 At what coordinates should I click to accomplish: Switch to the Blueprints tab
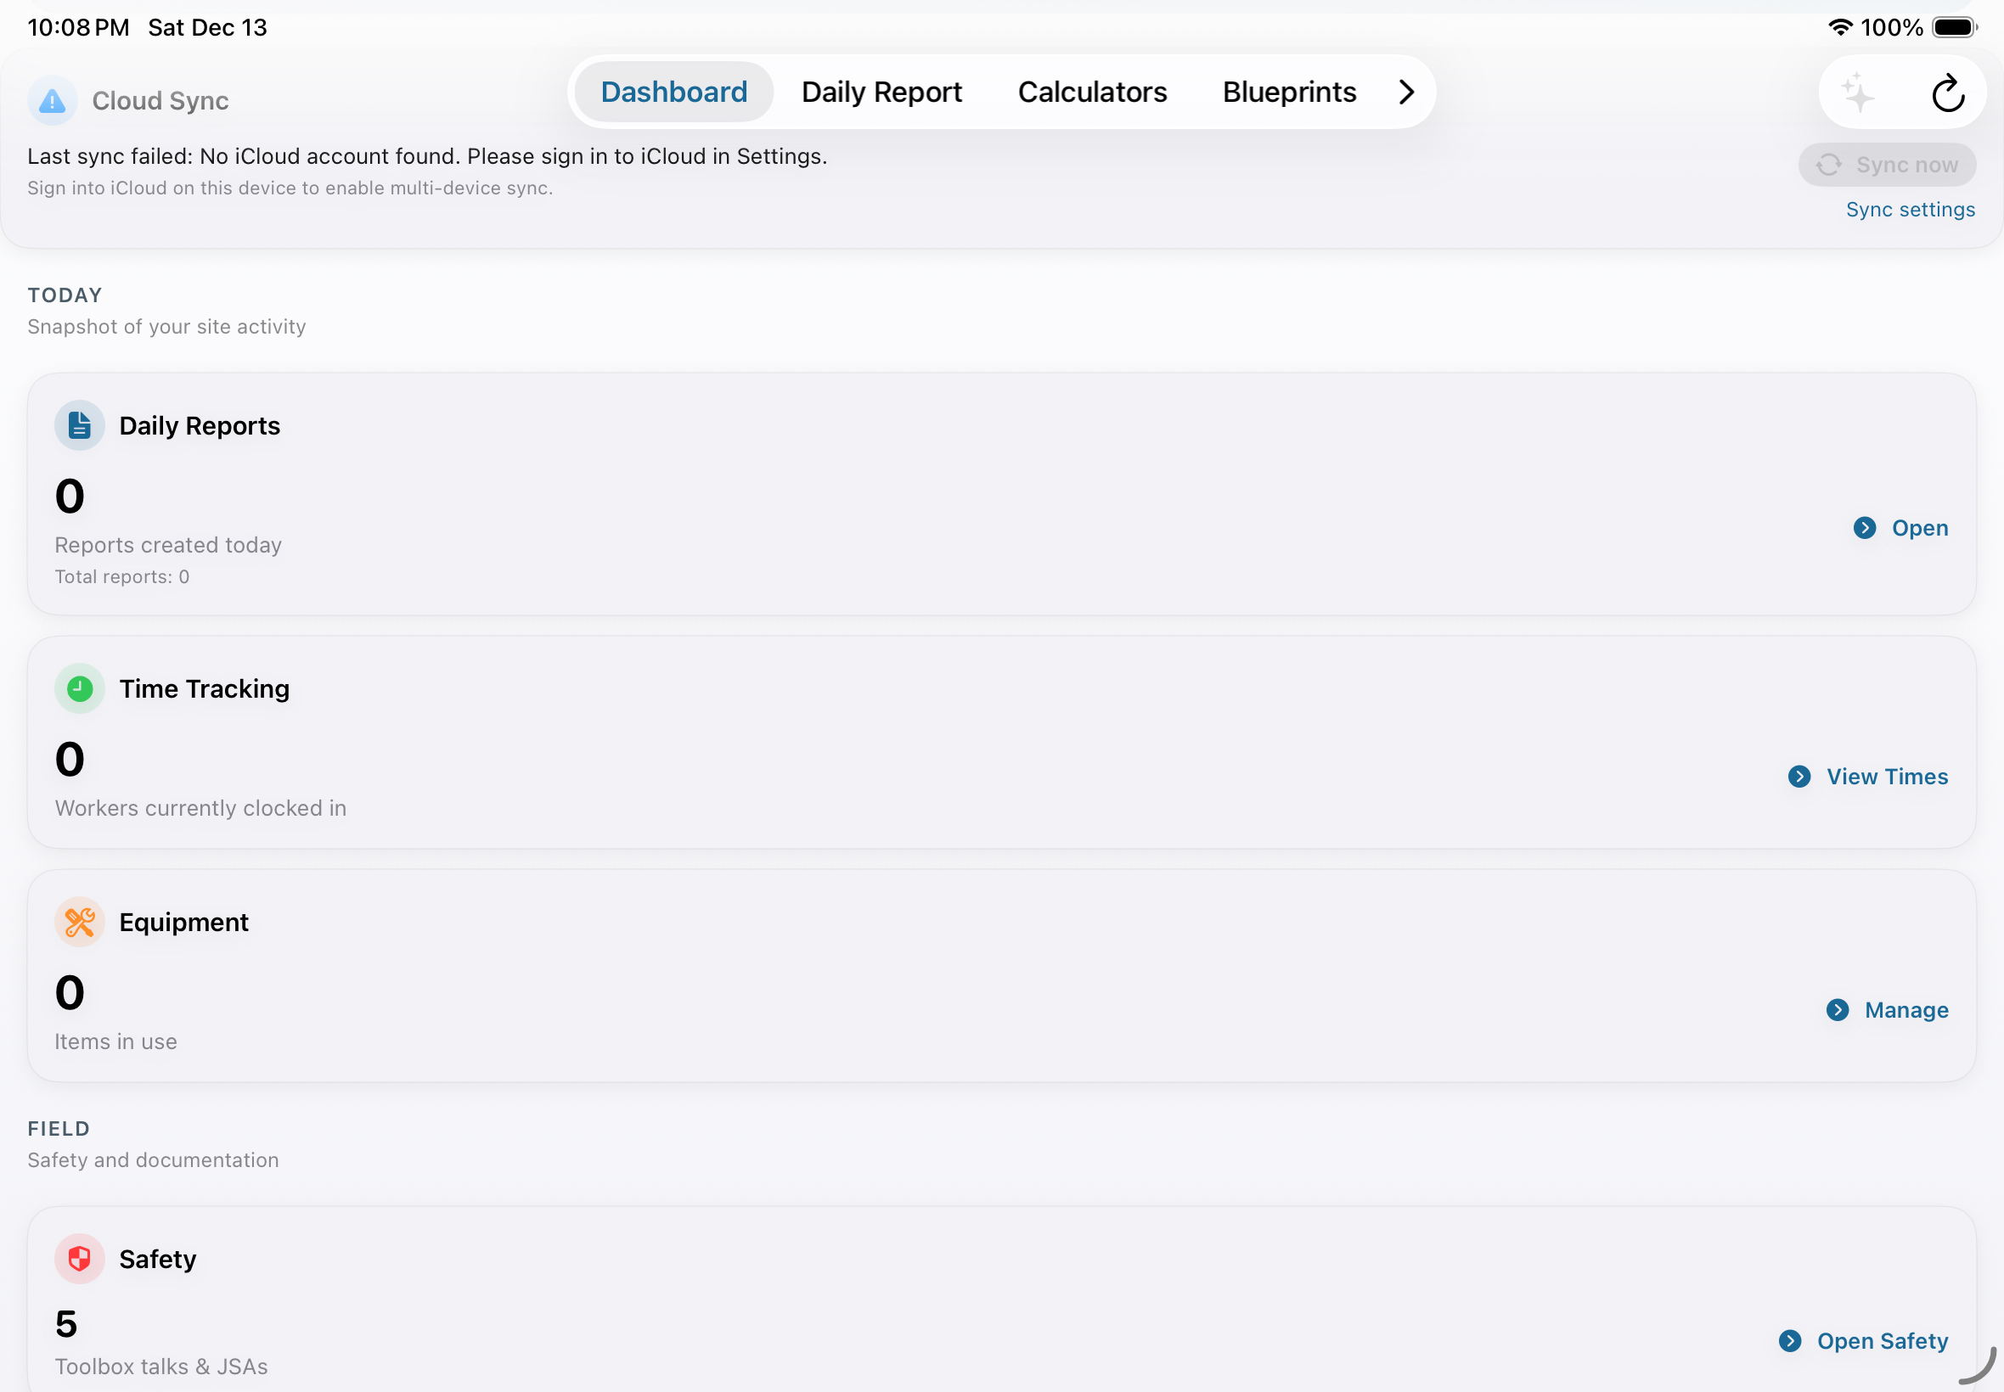(1289, 92)
